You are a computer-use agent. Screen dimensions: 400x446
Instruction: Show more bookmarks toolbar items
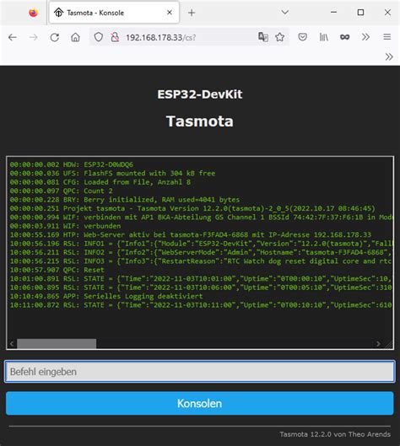point(389,56)
